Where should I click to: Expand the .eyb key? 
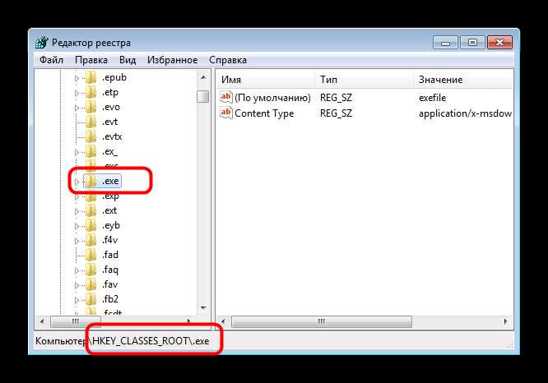(77, 226)
